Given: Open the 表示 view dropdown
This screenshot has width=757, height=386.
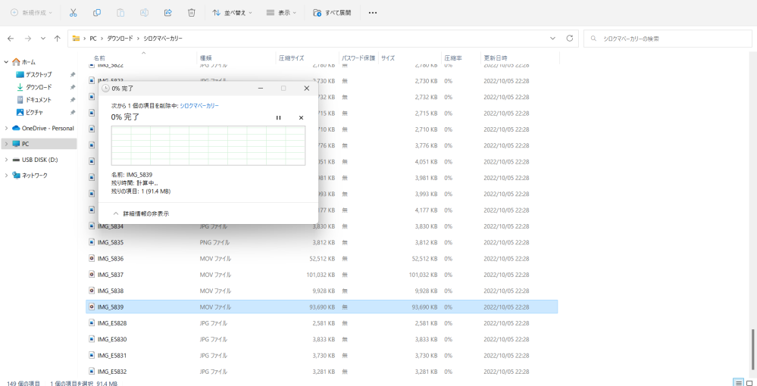Looking at the screenshot, I should pyautogui.click(x=282, y=13).
